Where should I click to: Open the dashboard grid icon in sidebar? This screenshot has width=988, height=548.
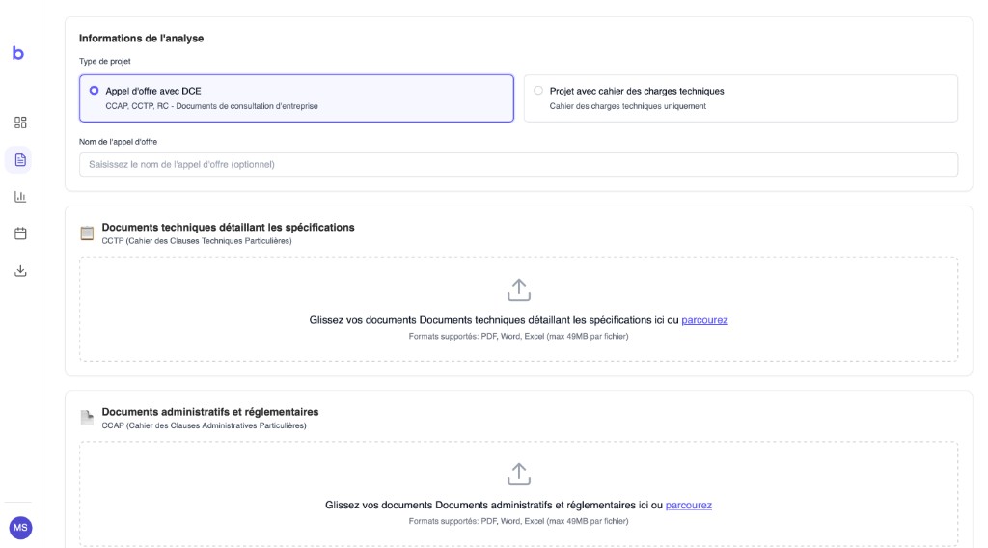20,123
